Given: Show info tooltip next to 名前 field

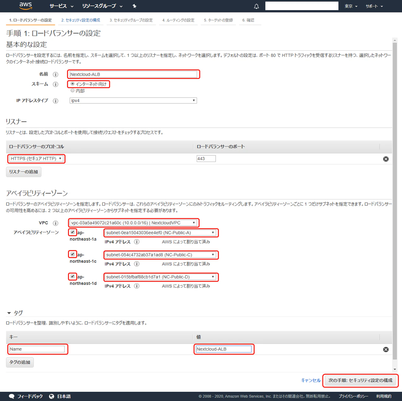Looking at the screenshot, I should 55,74.
